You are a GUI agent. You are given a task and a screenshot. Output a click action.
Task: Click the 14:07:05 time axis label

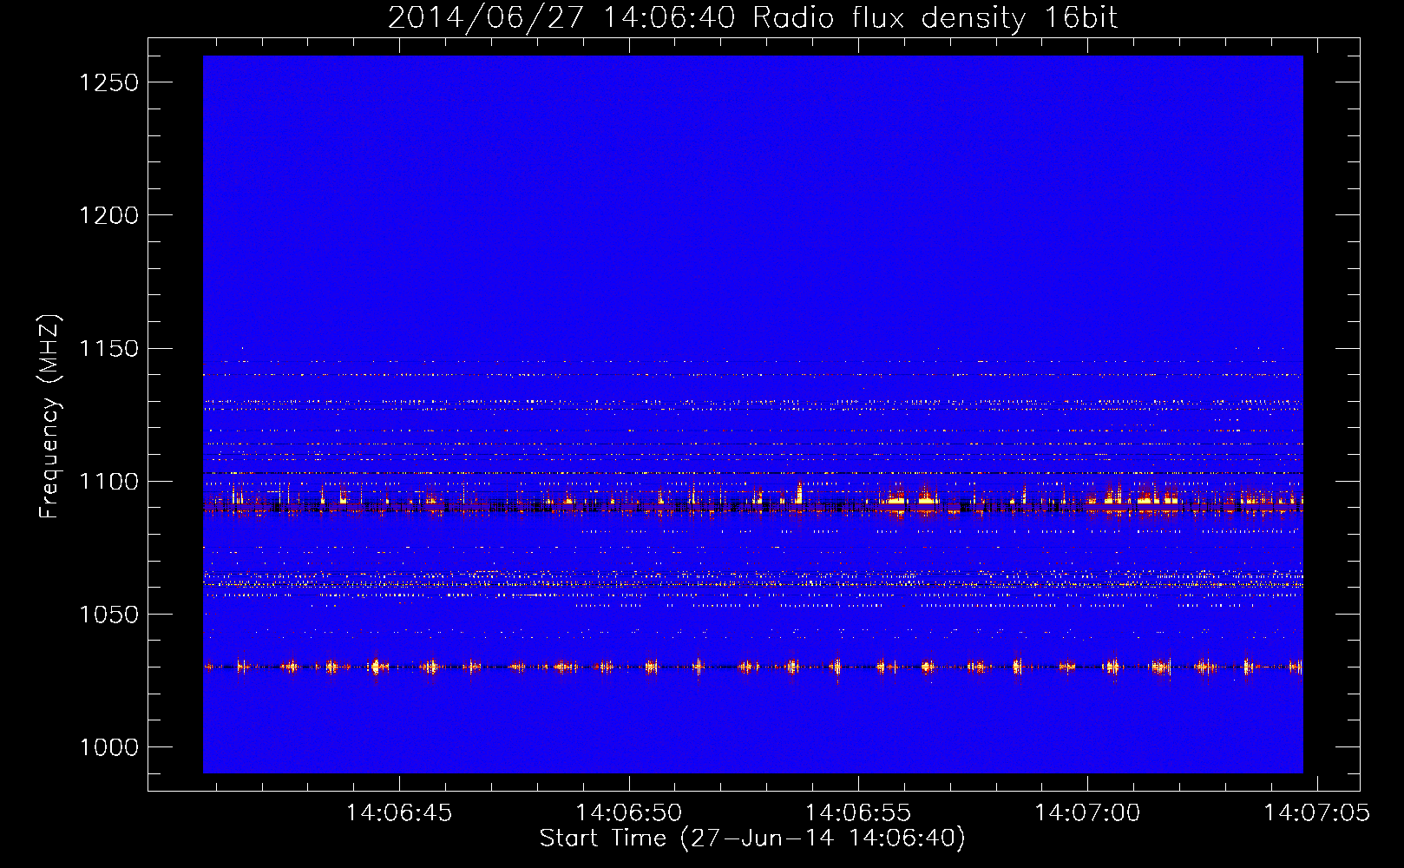[1317, 813]
